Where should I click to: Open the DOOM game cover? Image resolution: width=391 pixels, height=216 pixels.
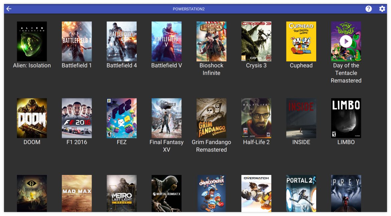pyautogui.click(x=32, y=118)
